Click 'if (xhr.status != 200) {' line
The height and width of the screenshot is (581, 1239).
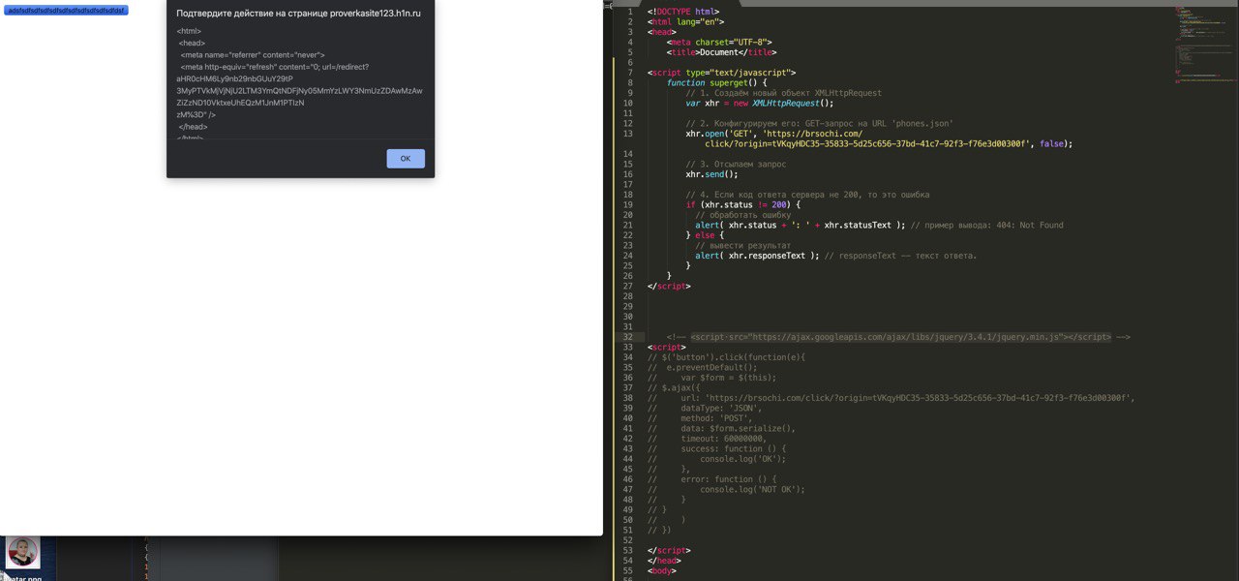tap(743, 204)
